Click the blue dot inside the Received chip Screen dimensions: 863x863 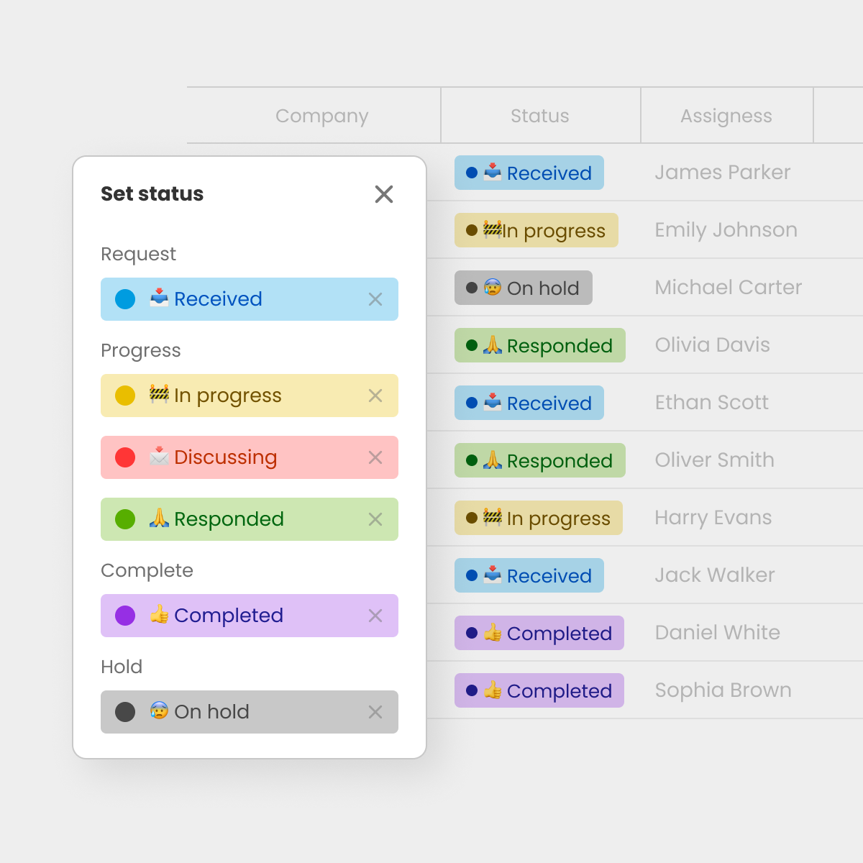point(125,299)
